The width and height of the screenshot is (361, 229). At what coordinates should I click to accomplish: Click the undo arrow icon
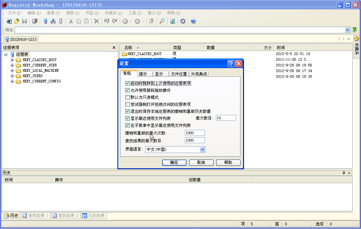pos(107,21)
